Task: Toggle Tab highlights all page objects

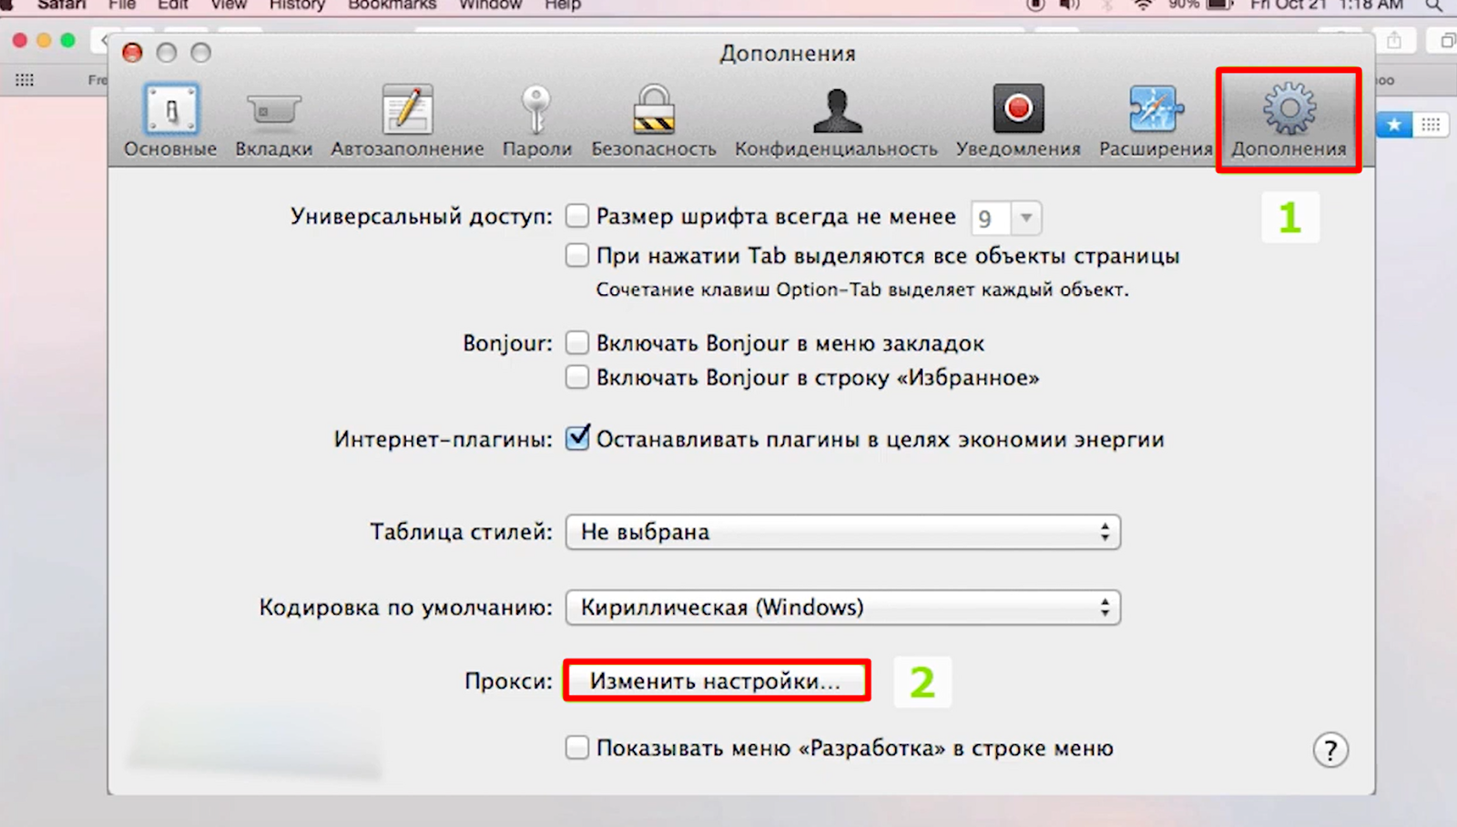Action: click(577, 255)
